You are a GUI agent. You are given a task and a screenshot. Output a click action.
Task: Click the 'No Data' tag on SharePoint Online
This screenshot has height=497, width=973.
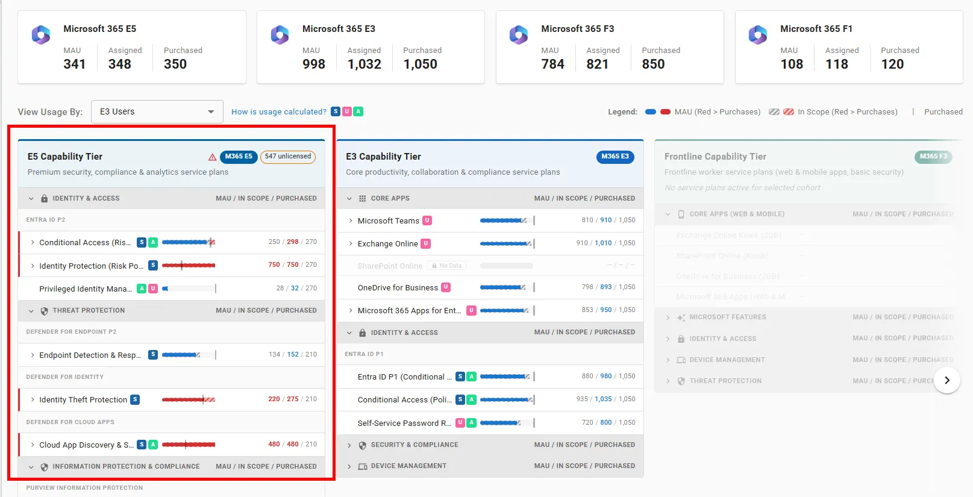(x=446, y=266)
